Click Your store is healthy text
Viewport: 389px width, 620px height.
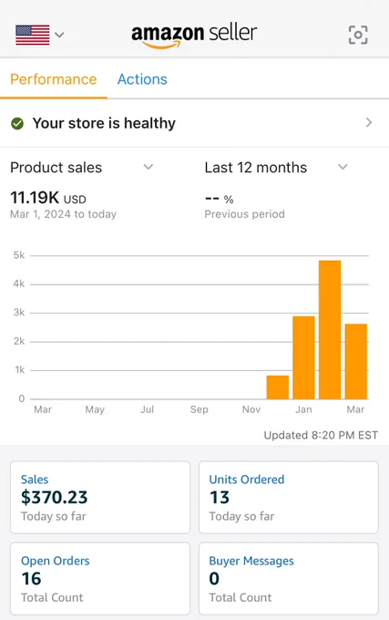tap(104, 123)
